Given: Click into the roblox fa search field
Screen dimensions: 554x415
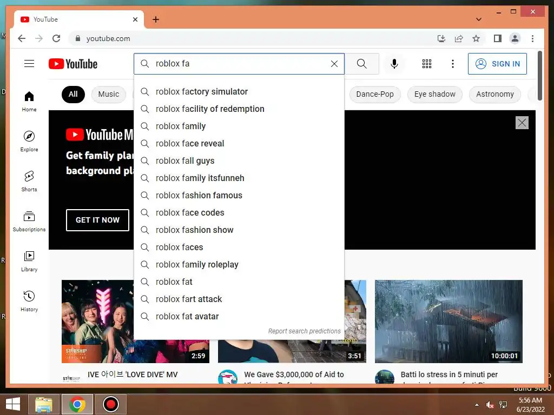Looking at the screenshot, I should click(240, 64).
